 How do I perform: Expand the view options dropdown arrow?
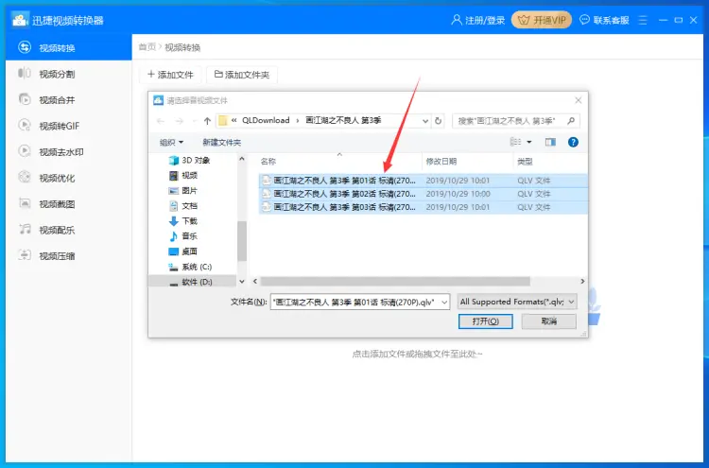click(529, 142)
